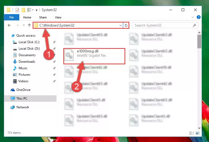Click the folder icon in title bar
The height and width of the screenshot is (142, 209).
[x=8, y=10]
